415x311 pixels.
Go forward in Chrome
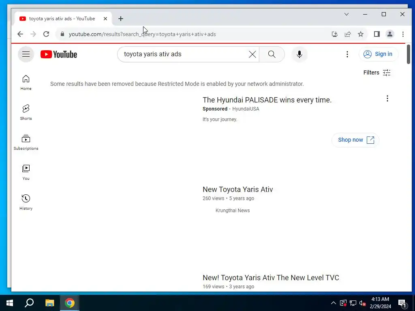click(x=33, y=34)
